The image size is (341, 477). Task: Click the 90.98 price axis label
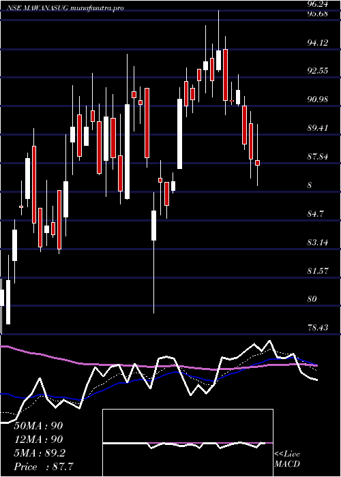[317, 99]
